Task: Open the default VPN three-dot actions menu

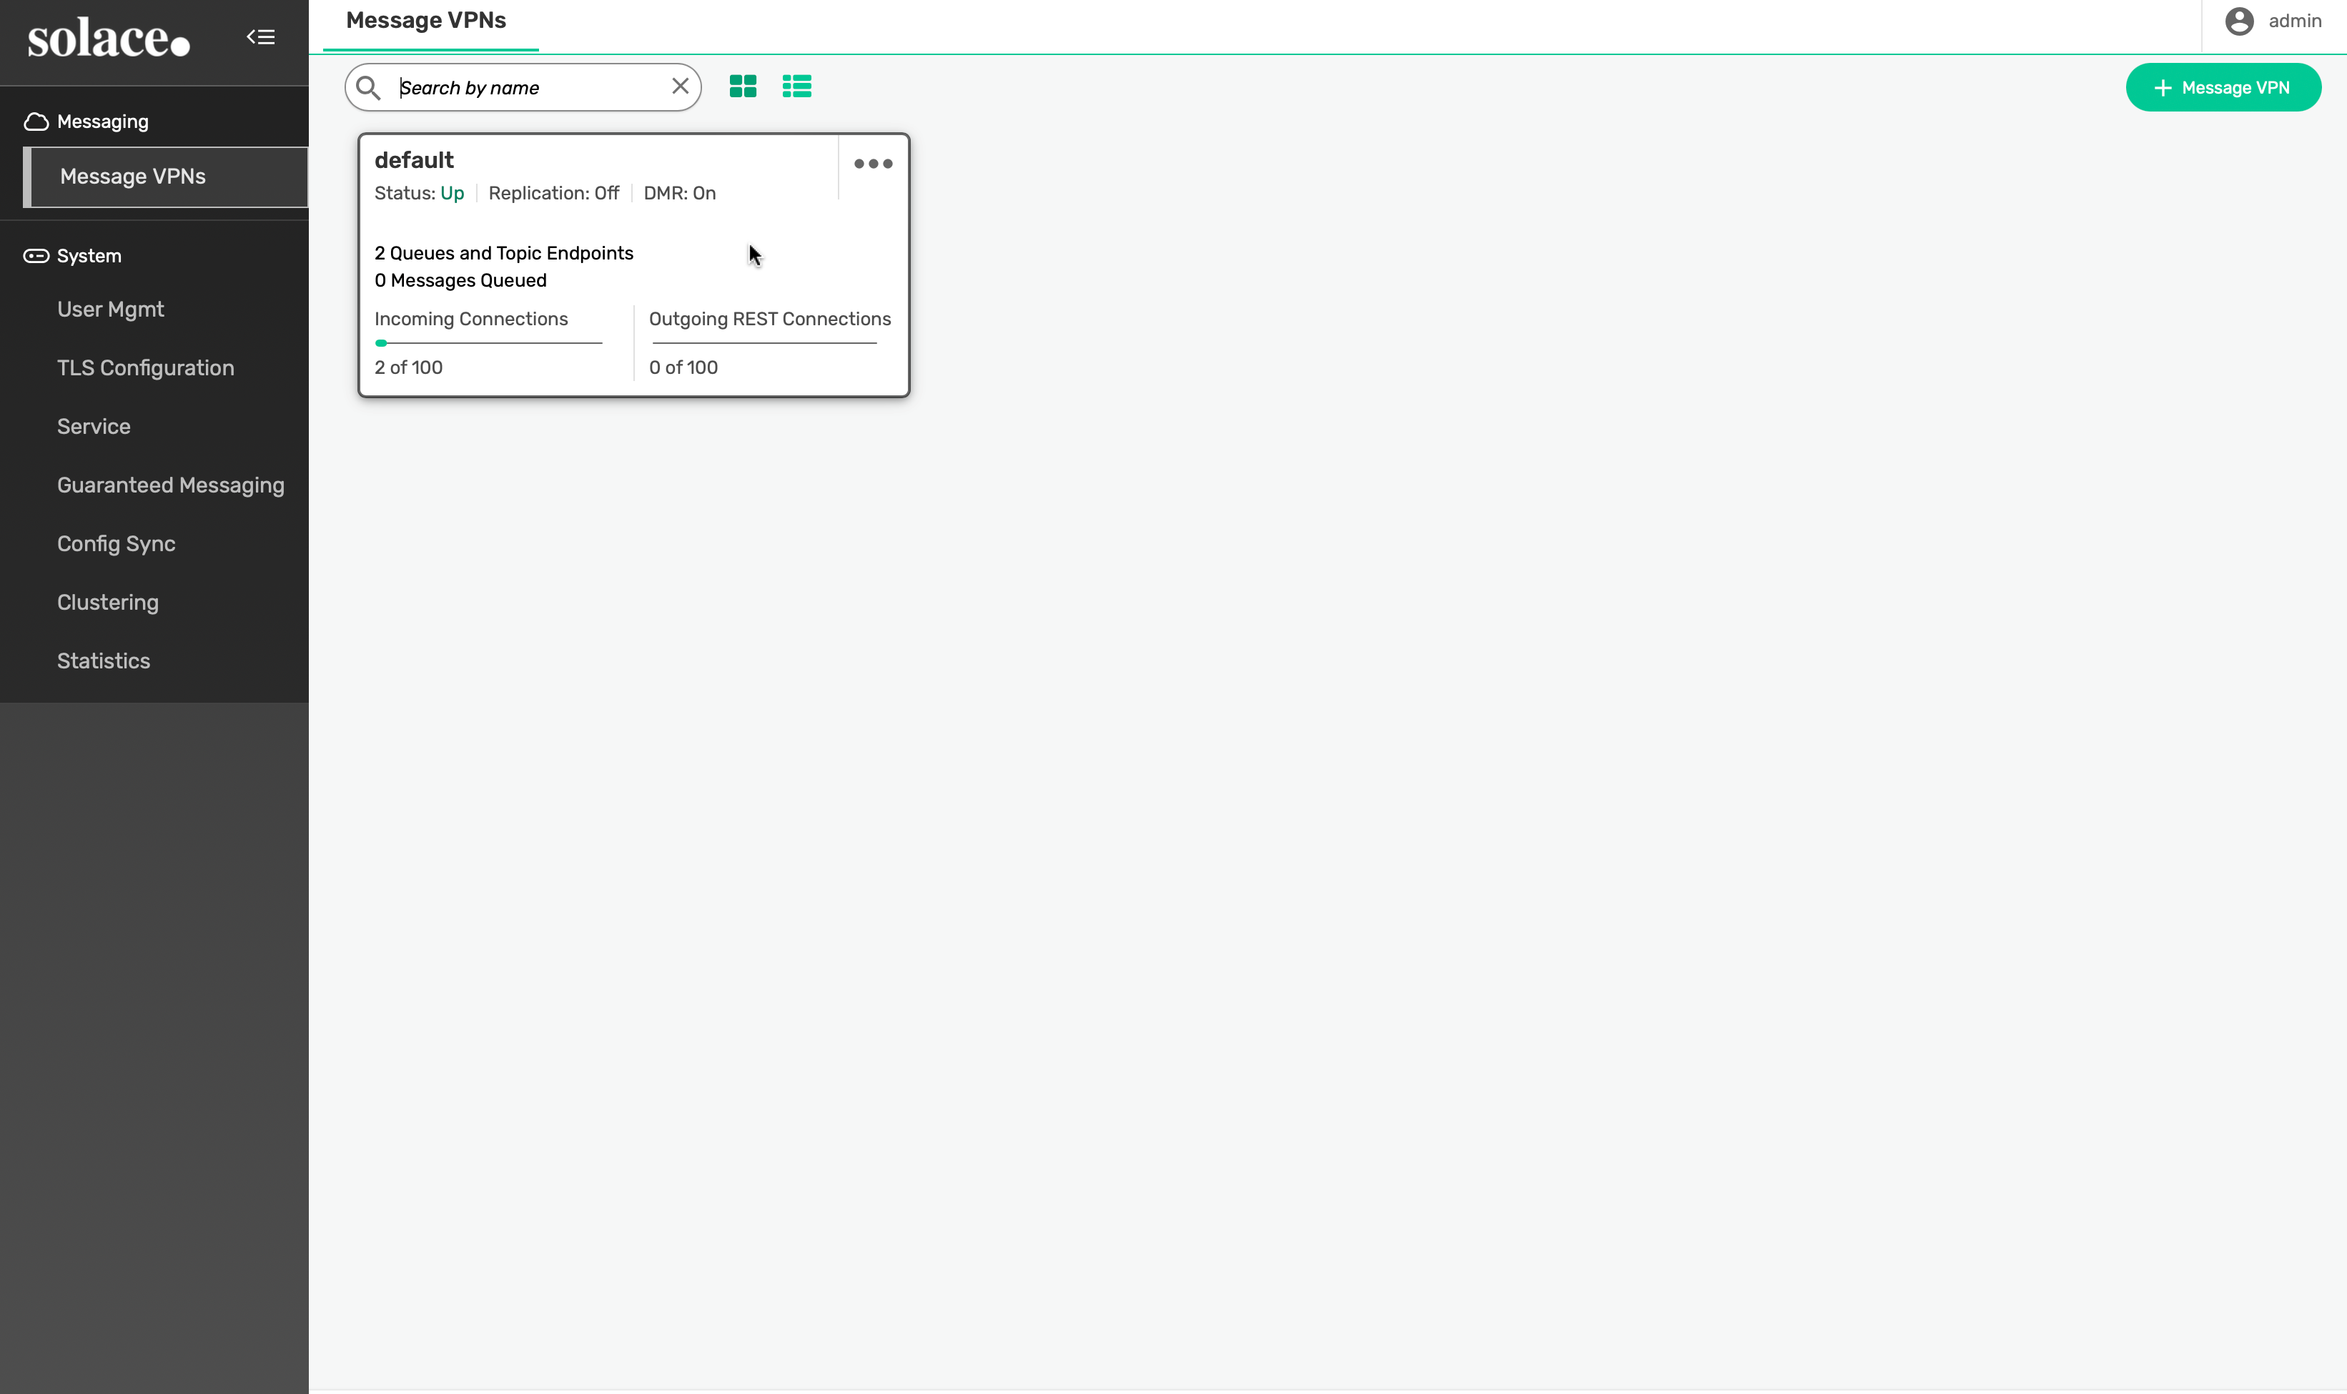Action: point(872,164)
